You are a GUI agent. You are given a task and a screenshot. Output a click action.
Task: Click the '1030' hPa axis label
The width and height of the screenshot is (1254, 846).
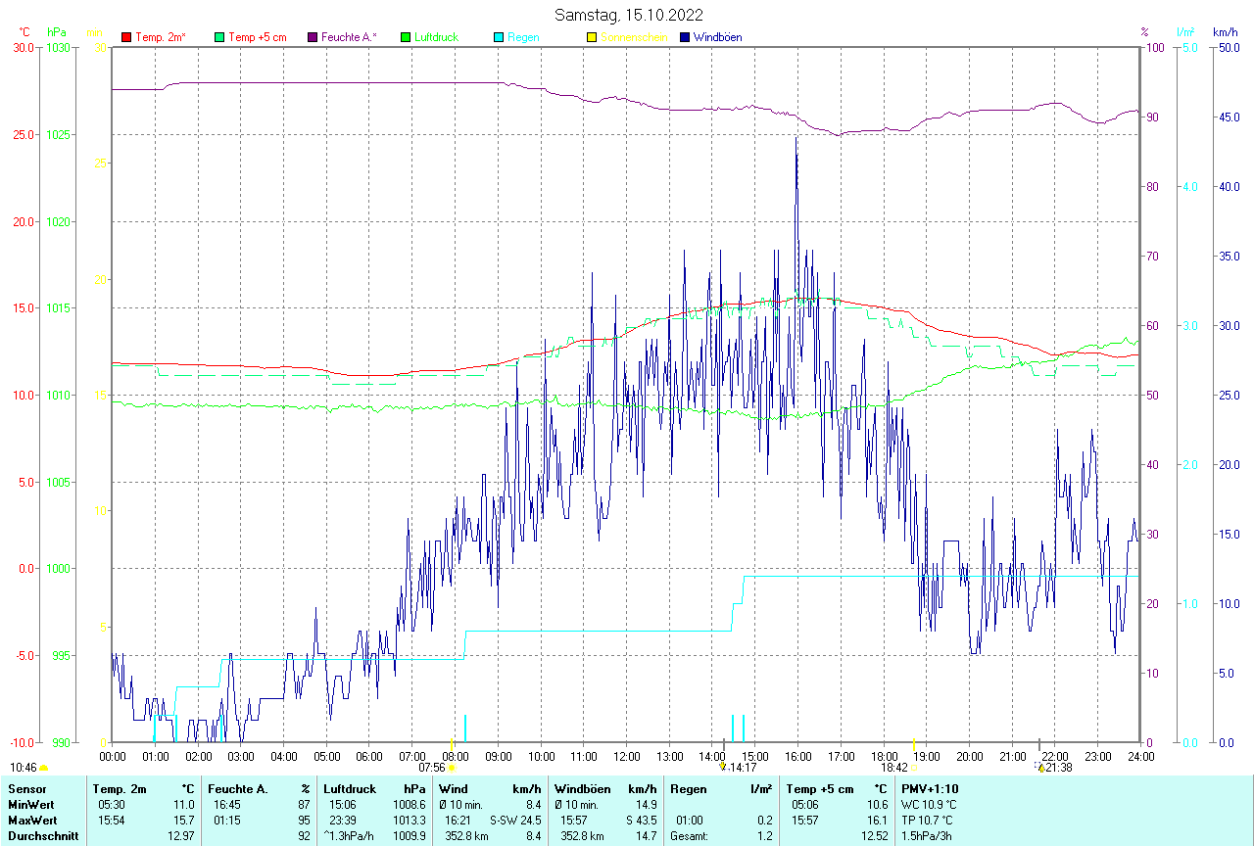[x=58, y=47]
